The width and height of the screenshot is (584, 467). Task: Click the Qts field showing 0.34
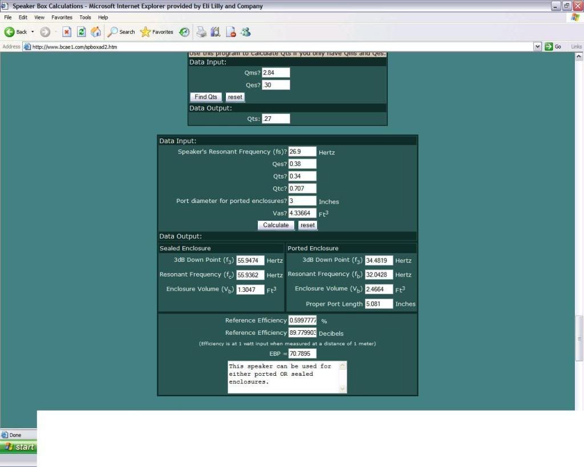pyautogui.click(x=302, y=176)
